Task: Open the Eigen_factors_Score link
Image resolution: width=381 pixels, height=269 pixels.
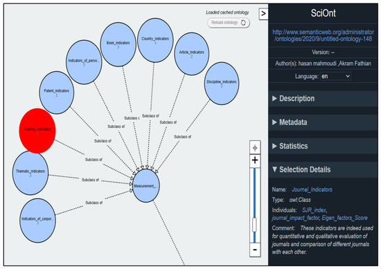Action: pos(344,218)
